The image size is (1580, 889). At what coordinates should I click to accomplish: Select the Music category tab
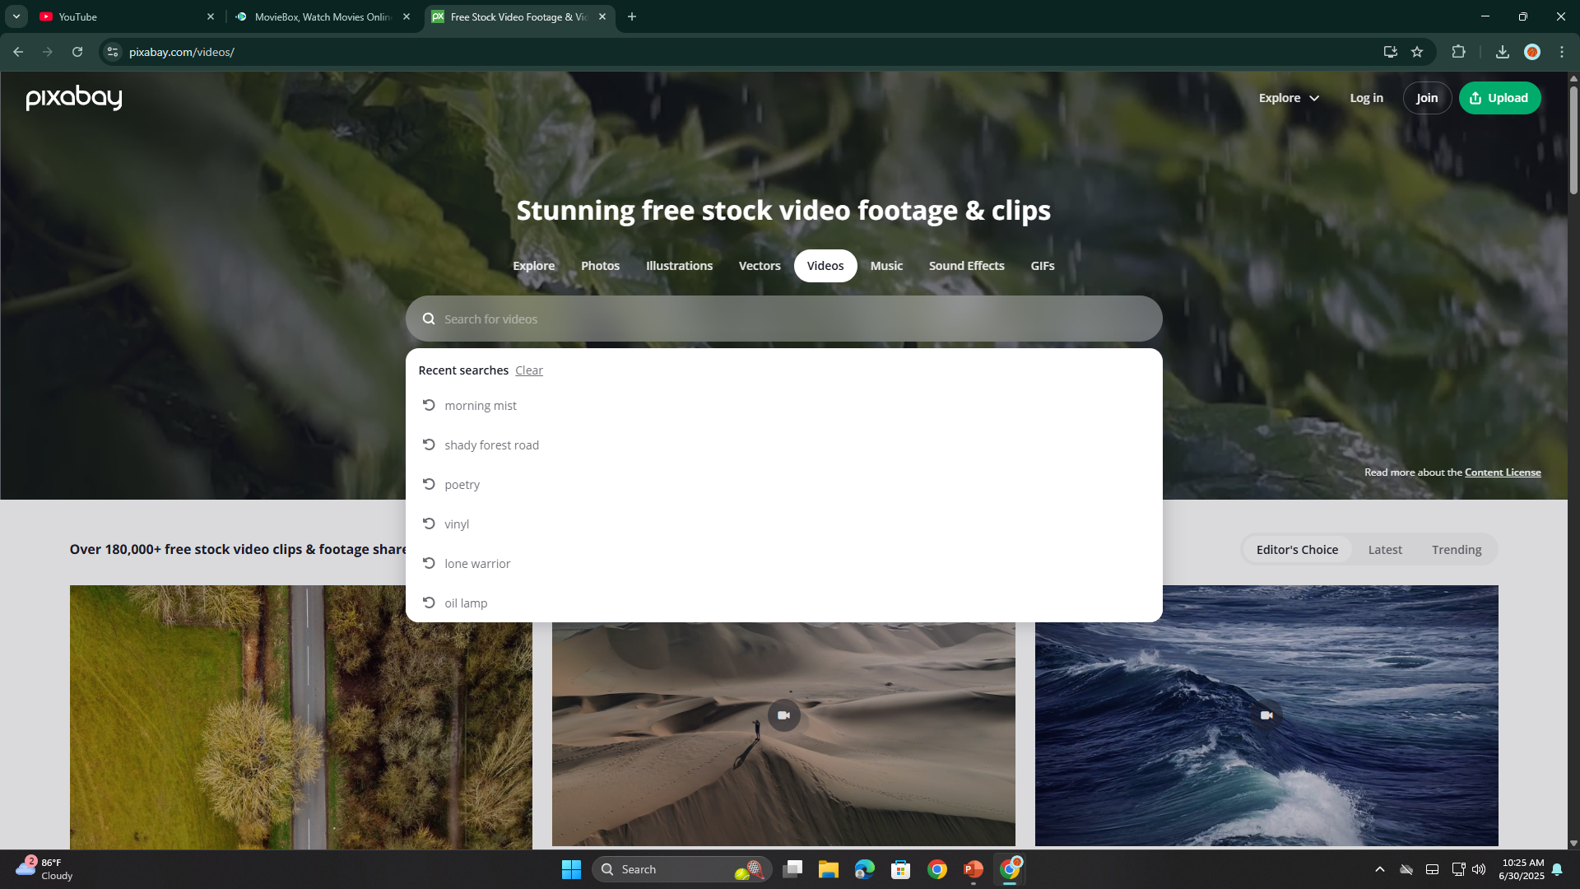click(x=886, y=266)
